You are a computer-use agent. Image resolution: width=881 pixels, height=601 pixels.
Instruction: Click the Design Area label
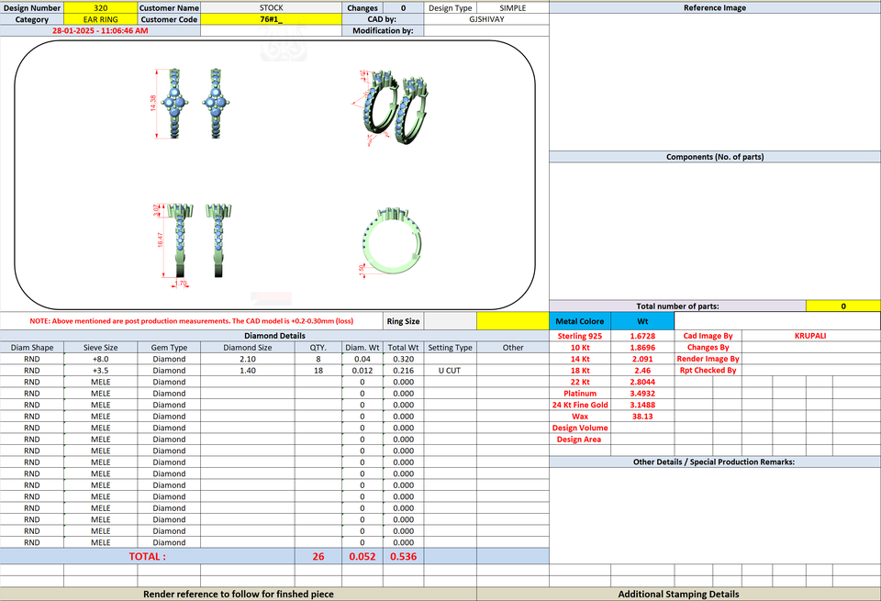coord(579,440)
